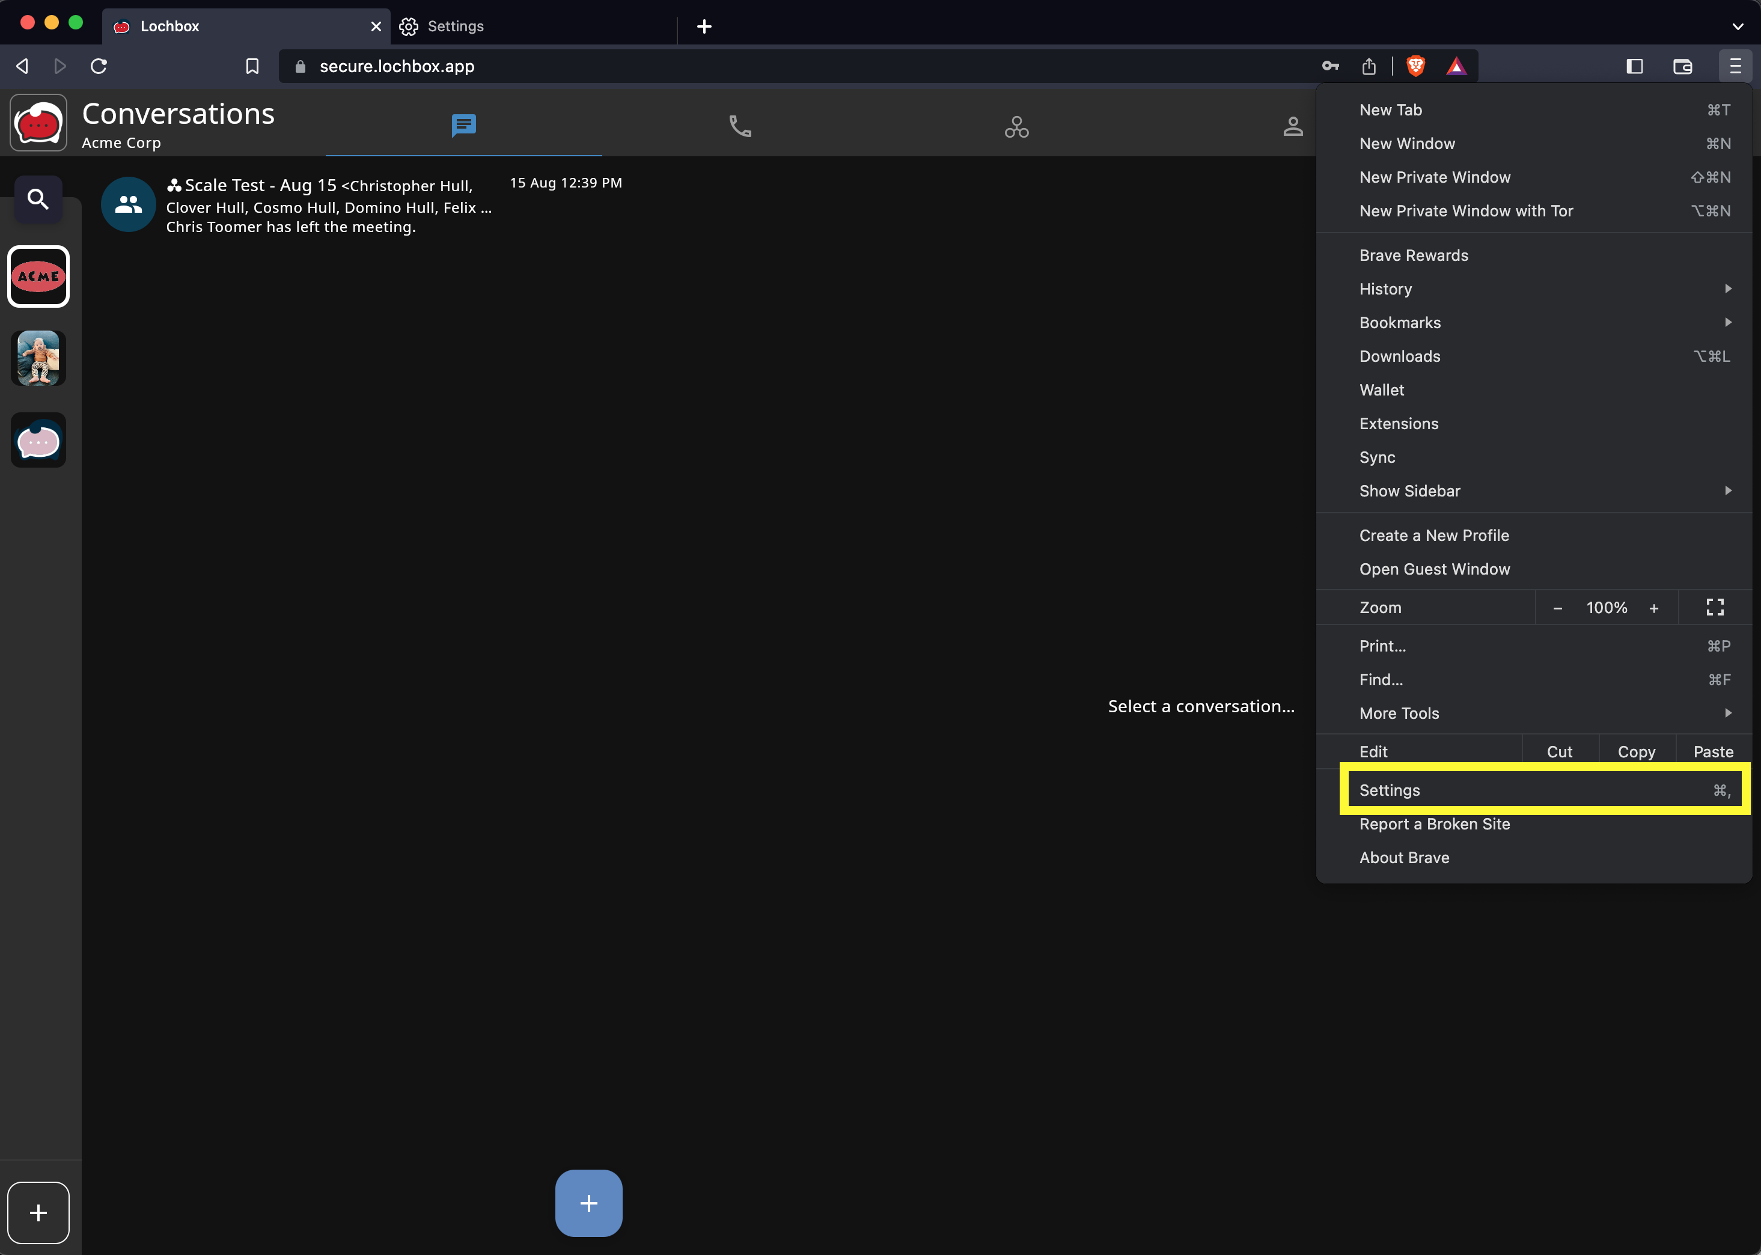Click Copy in the Edit row
1761x1255 pixels.
point(1636,752)
